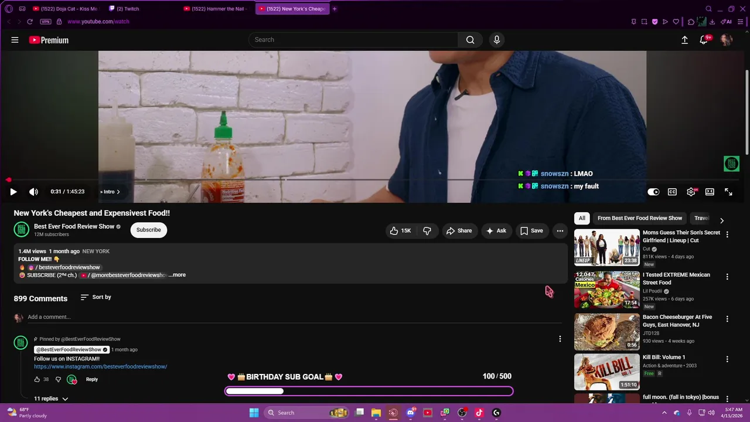Switch to theater mode
Viewport: 750px width, 422px height.
point(710,192)
